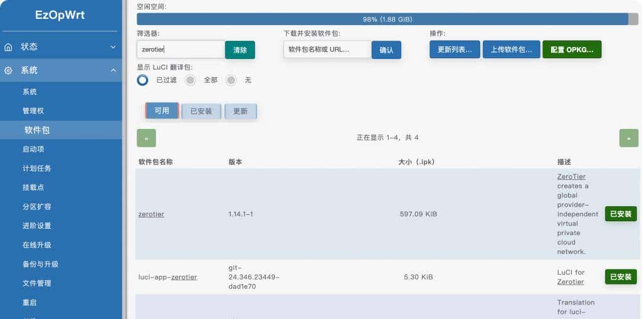Switch to the 更新 tab
Viewport: 642px width, 319px height.
(240, 111)
